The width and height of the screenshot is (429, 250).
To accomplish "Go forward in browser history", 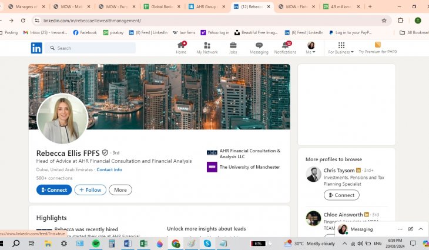I will tap(11, 20).
